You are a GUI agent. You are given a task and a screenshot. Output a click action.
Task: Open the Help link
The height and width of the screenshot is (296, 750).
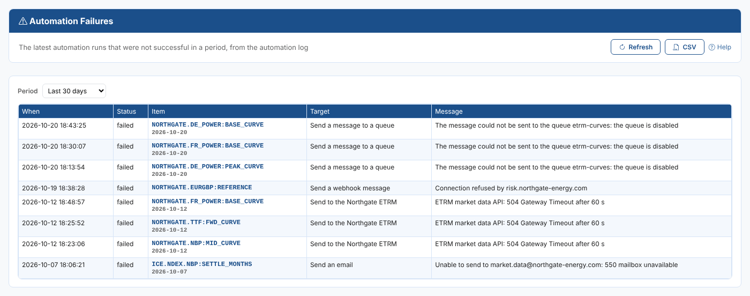click(719, 47)
